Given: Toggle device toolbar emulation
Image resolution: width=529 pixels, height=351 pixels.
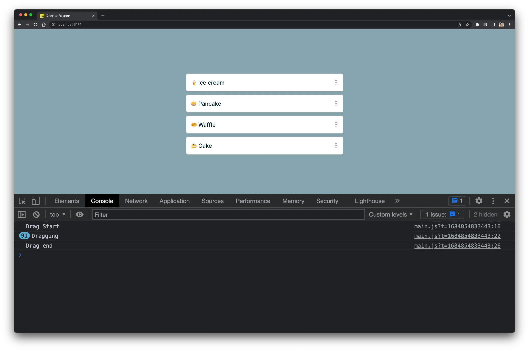Looking at the screenshot, I should (36, 201).
